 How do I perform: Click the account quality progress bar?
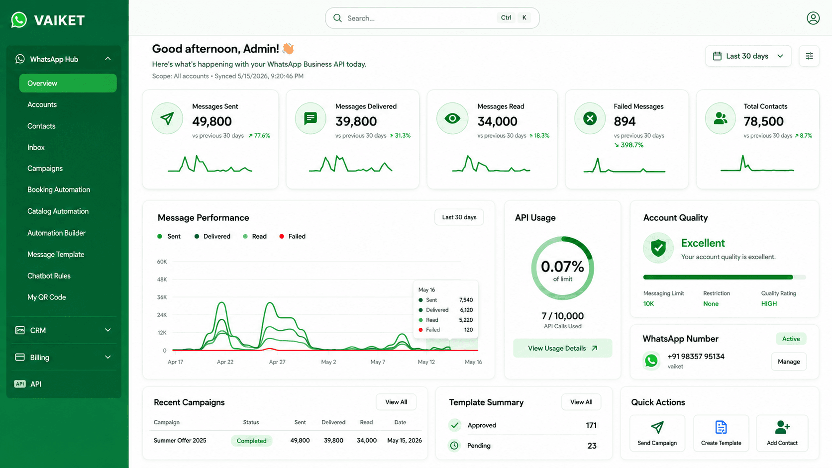(724, 277)
